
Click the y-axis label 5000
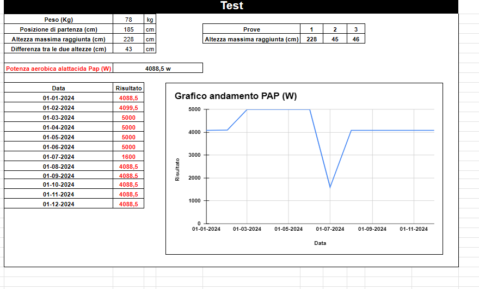point(195,109)
